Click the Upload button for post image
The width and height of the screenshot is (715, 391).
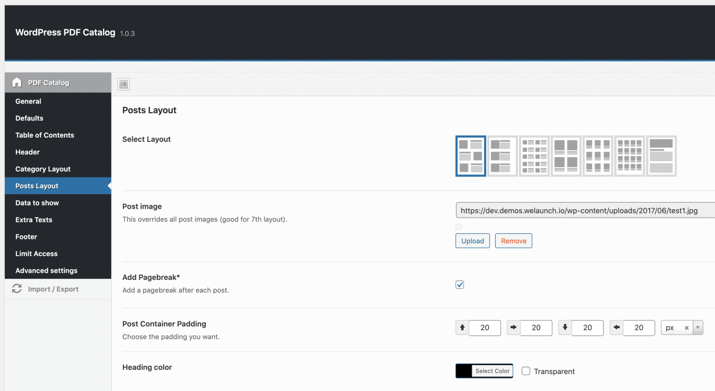pos(472,241)
